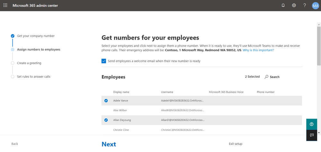The height and width of the screenshot is (152, 321).
Task: Click the AdeleV username cell
Action: (183, 100)
